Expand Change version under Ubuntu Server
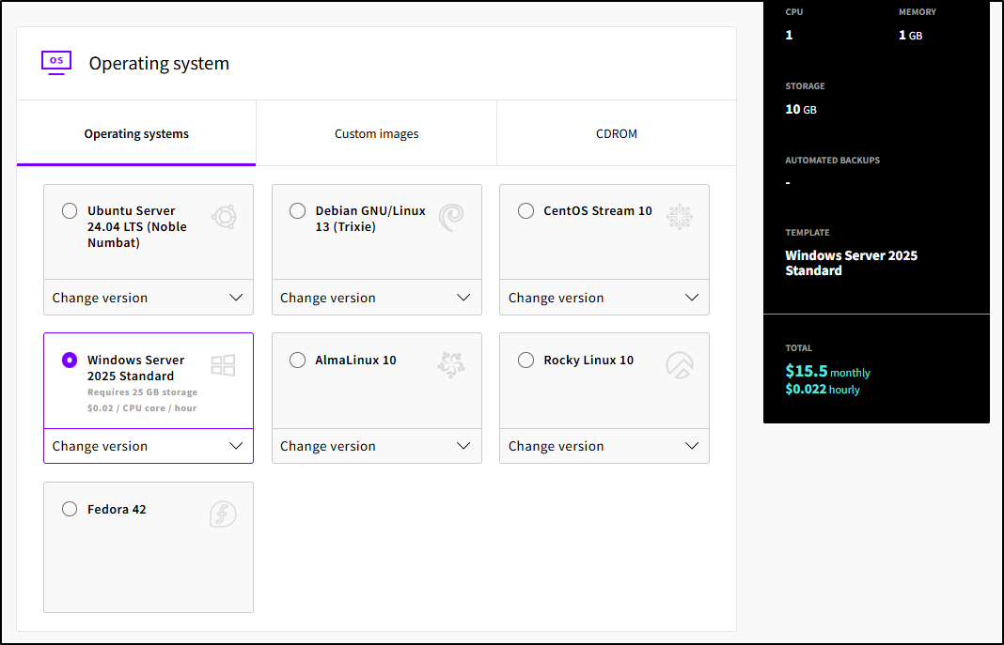 click(x=149, y=298)
